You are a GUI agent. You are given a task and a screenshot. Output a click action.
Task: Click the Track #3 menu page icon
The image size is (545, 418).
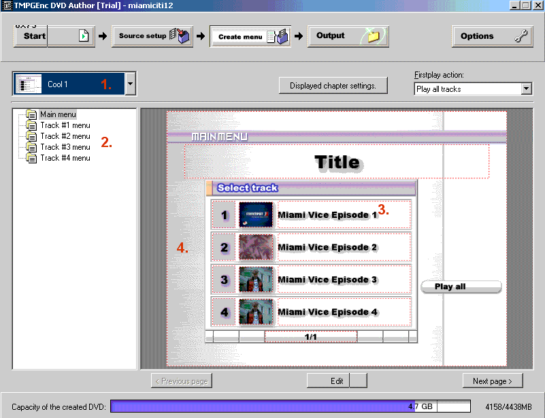point(31,147)
